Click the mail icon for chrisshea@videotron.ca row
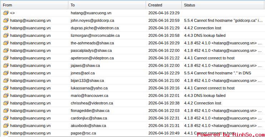Viewport: 265px width, 137px height. point(6,103)
